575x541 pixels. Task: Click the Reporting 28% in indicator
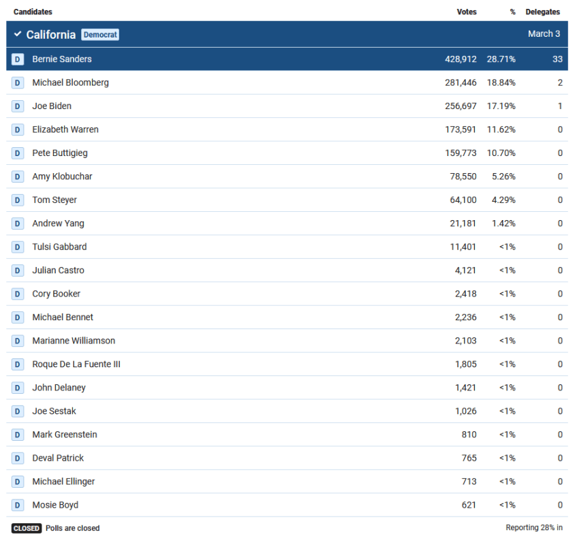click(535, 527)
